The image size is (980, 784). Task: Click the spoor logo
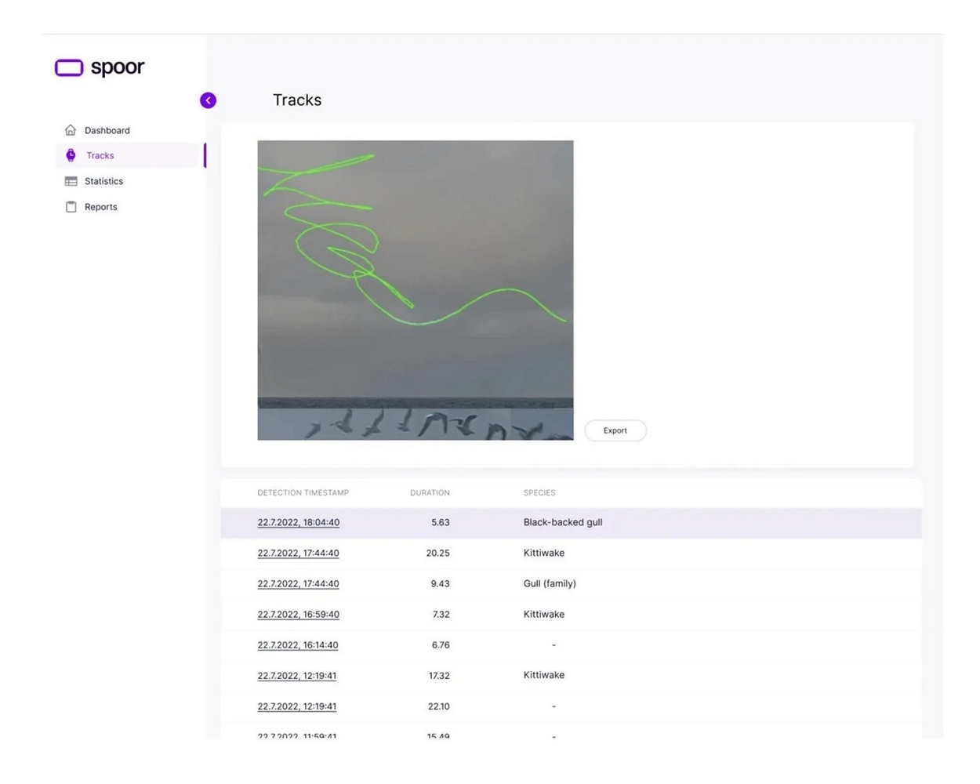click(x=100, y=67)
